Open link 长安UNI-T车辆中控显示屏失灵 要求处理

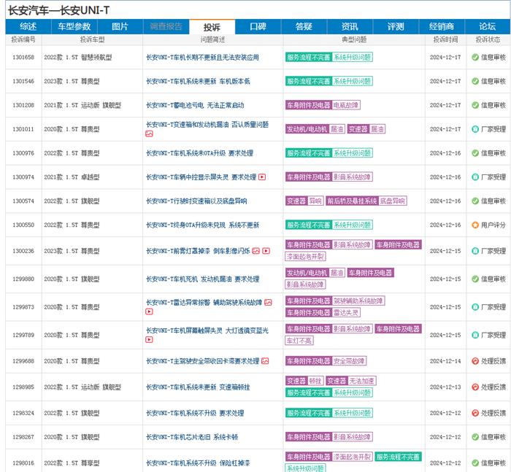click(x=201, y=177)
